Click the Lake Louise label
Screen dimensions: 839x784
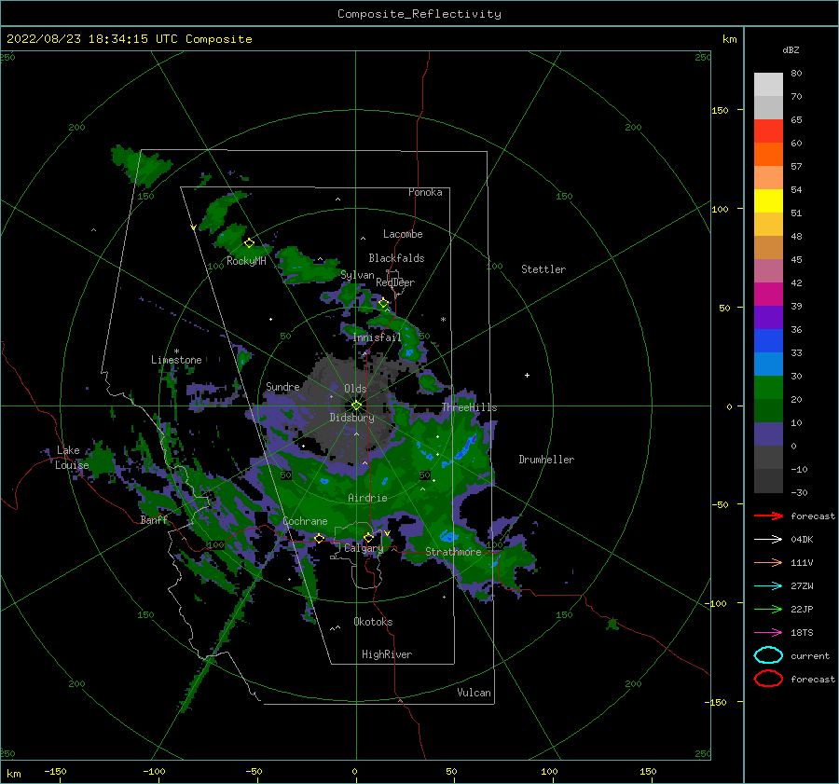(x=72, y=458)
